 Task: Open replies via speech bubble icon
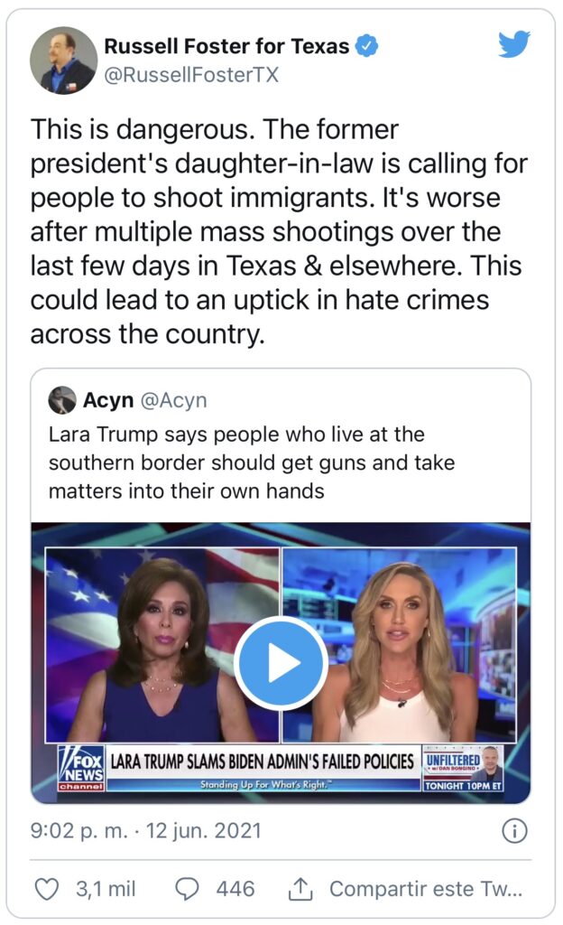pyautogui.click(x=188, y=889)
